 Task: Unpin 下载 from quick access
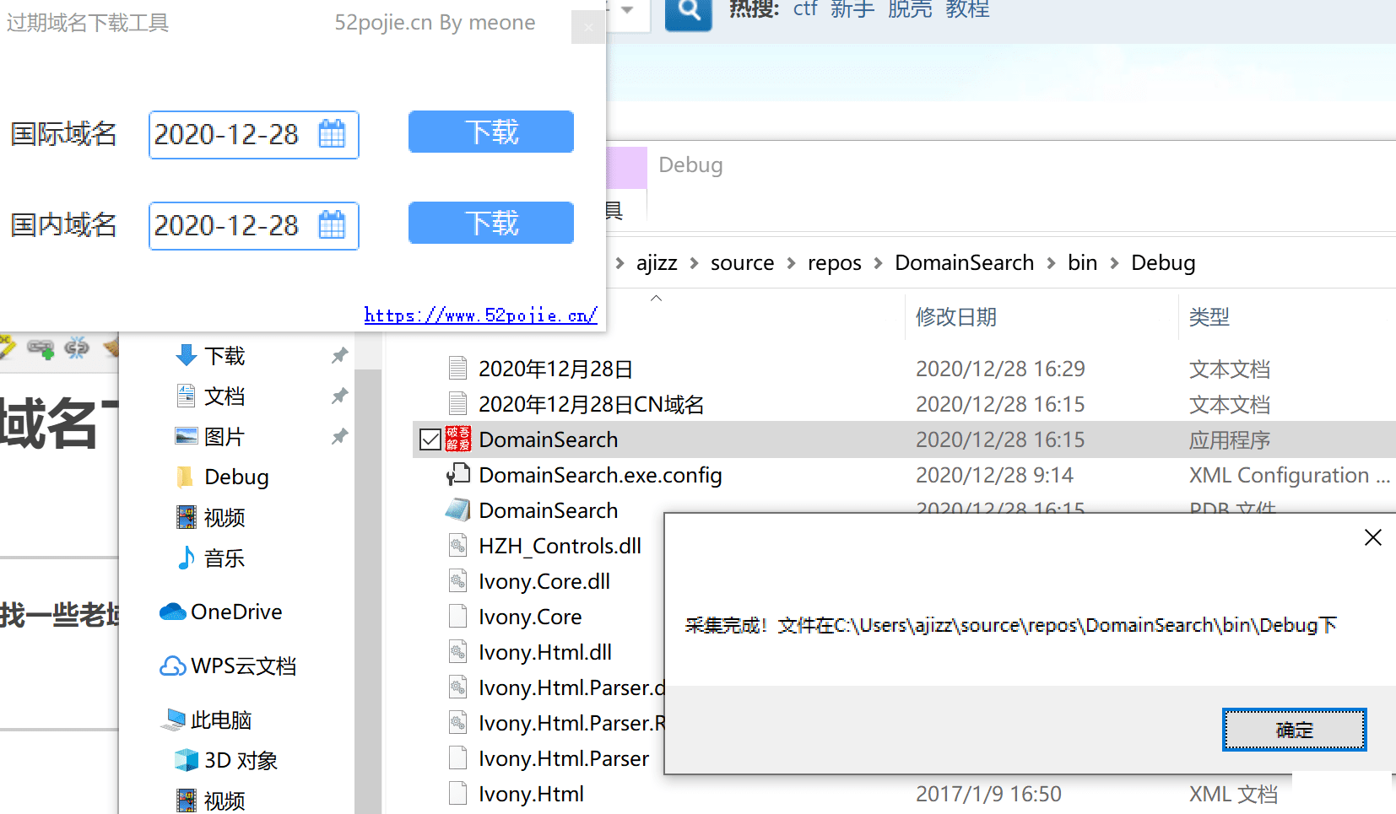(339, 356)
